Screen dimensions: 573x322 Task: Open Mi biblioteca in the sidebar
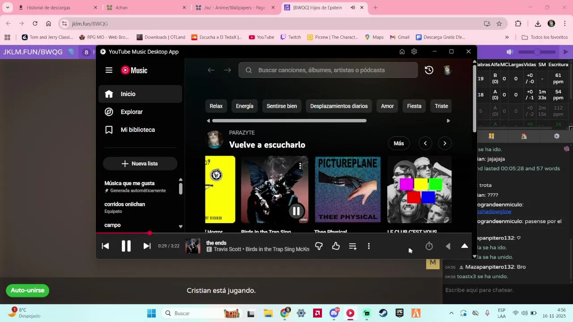(x=140, y=130)
